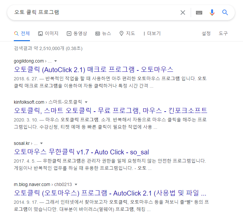The height and width of the screenshot is (214, 243).
Task: Click the snippet dated 2020. 3. 10.
Action: 110,123
